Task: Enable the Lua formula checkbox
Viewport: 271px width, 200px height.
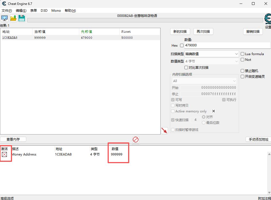Action: point(242,54)
